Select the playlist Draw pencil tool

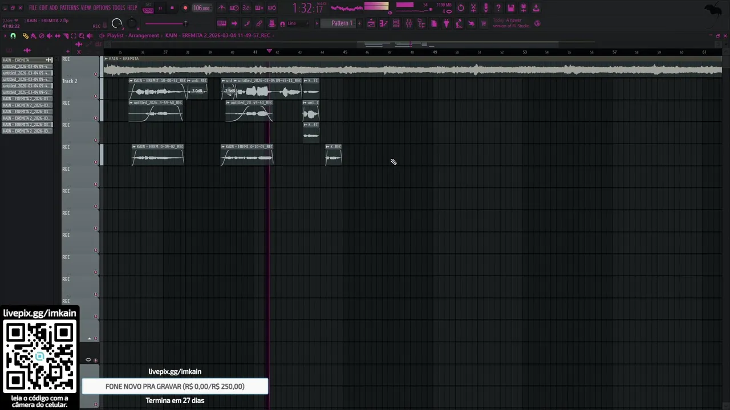pos(25,35)
